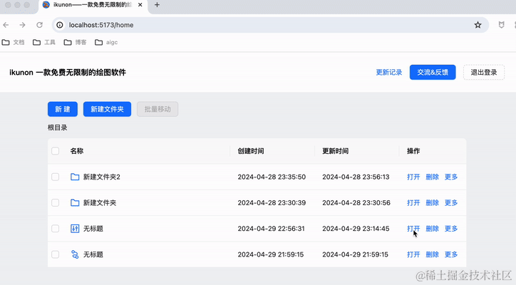
Task: Click the 根目录 breadcrumb
Action: (57, 128)
